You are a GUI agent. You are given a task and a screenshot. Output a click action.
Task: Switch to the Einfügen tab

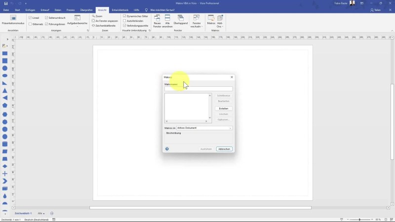click(x=30, y=10)
